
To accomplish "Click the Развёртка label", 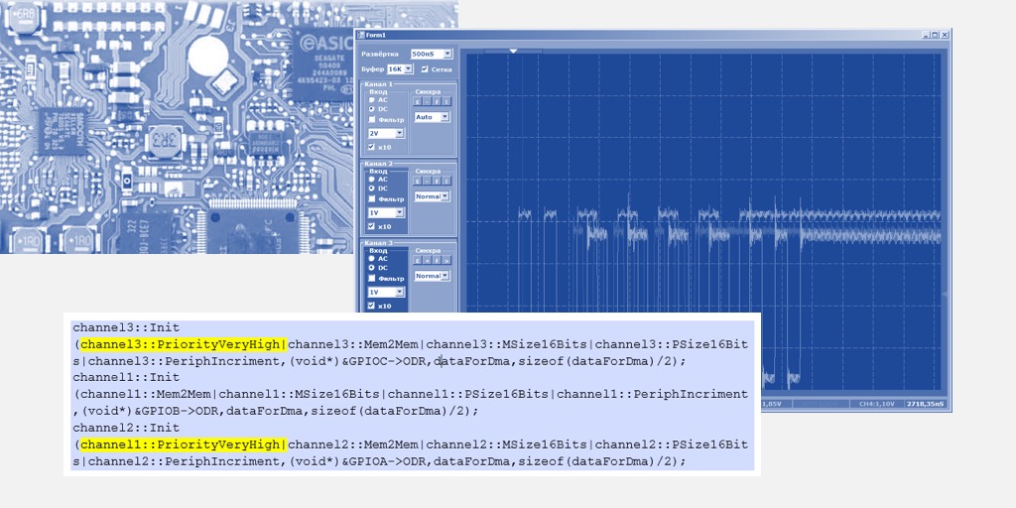I will pos(380,54).
